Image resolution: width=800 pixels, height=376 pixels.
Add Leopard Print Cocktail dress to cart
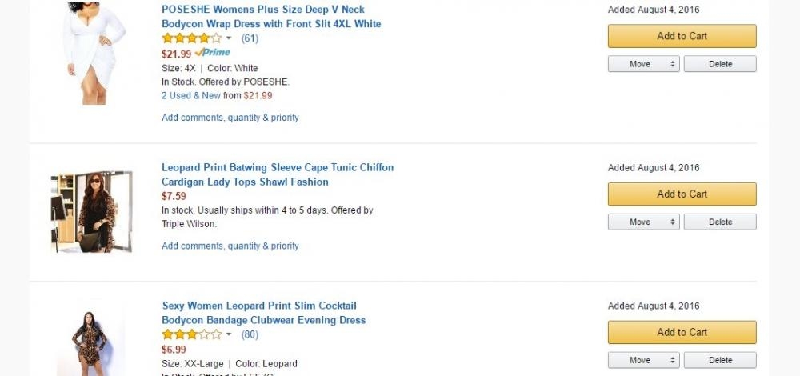point(682,332)
